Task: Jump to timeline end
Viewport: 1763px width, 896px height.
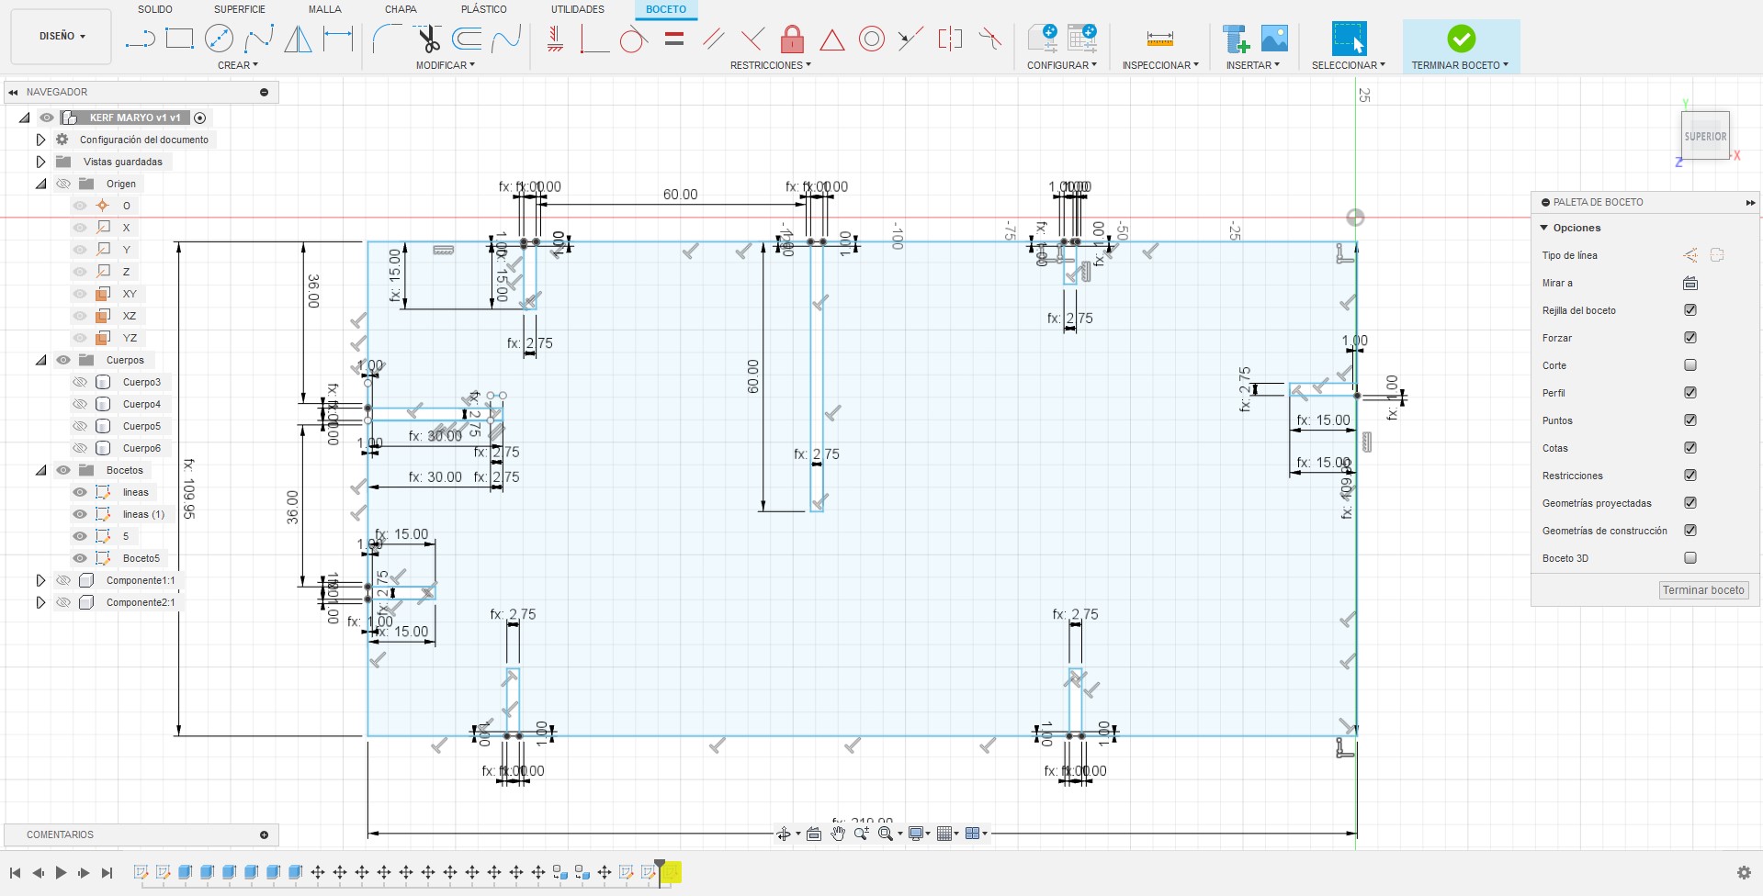Action: coord(107,872)
